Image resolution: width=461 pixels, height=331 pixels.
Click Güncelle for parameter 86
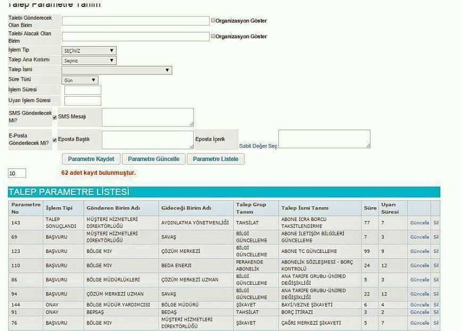[x=419, y=279]
